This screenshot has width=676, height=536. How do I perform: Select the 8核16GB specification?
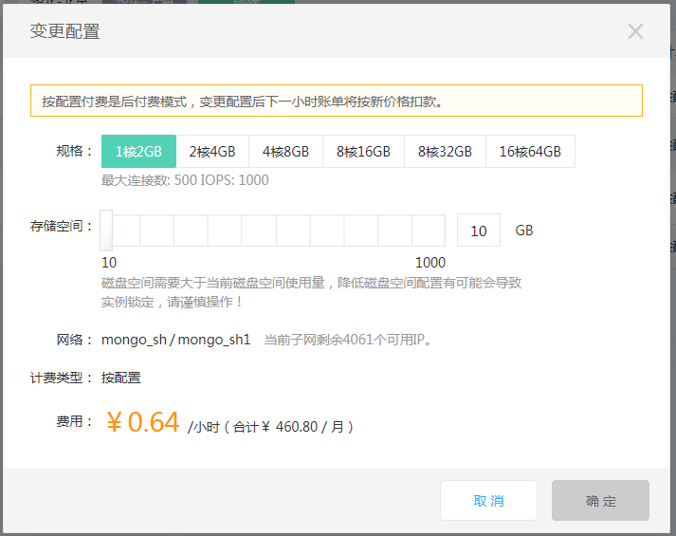tap(363, 152)
